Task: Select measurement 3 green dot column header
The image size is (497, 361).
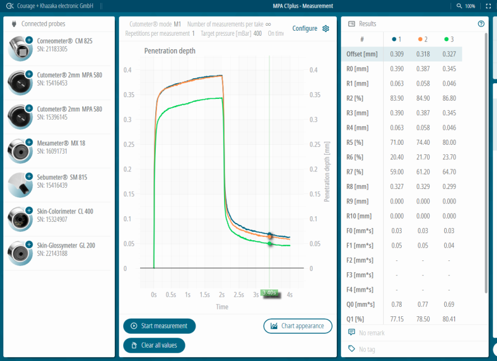Action: point(449,39)
